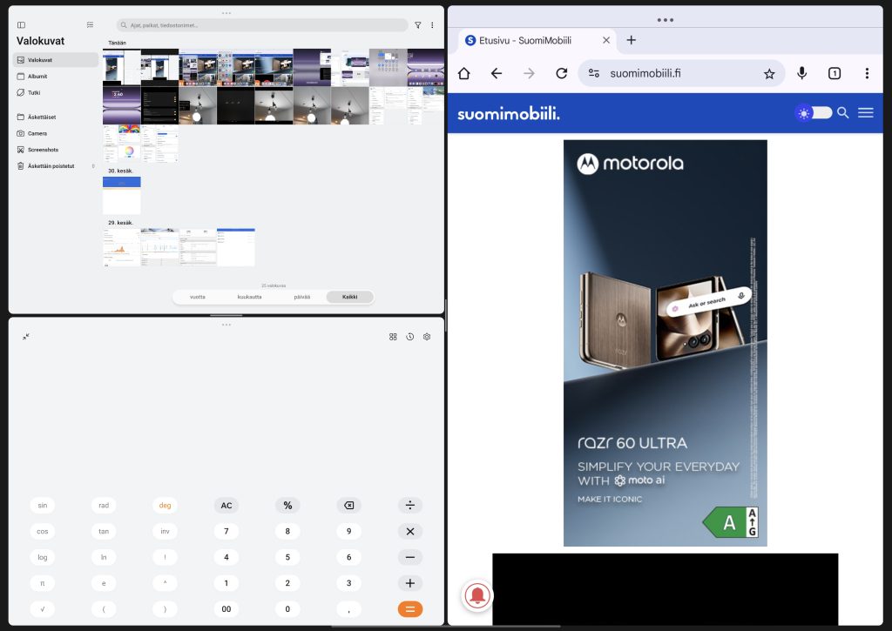Tap the percent key in the calculator
The image size is (892, 631).
[x=287, y=506]
